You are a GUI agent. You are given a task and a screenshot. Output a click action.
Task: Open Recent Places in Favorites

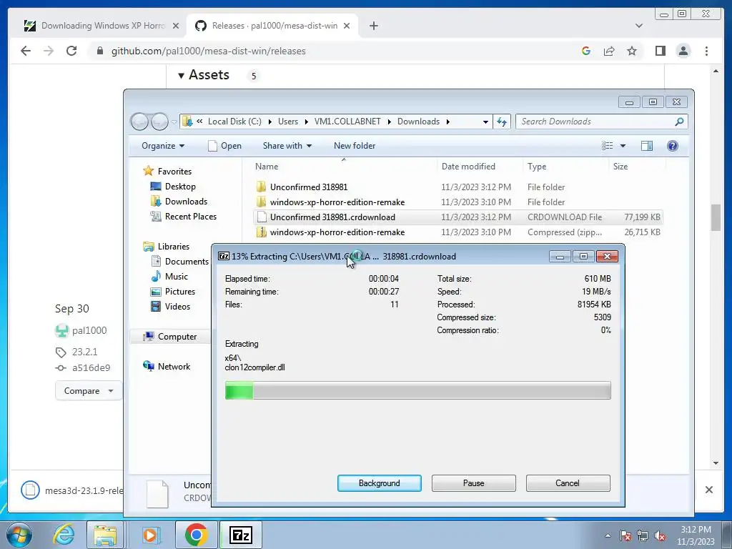click(190, 216)
